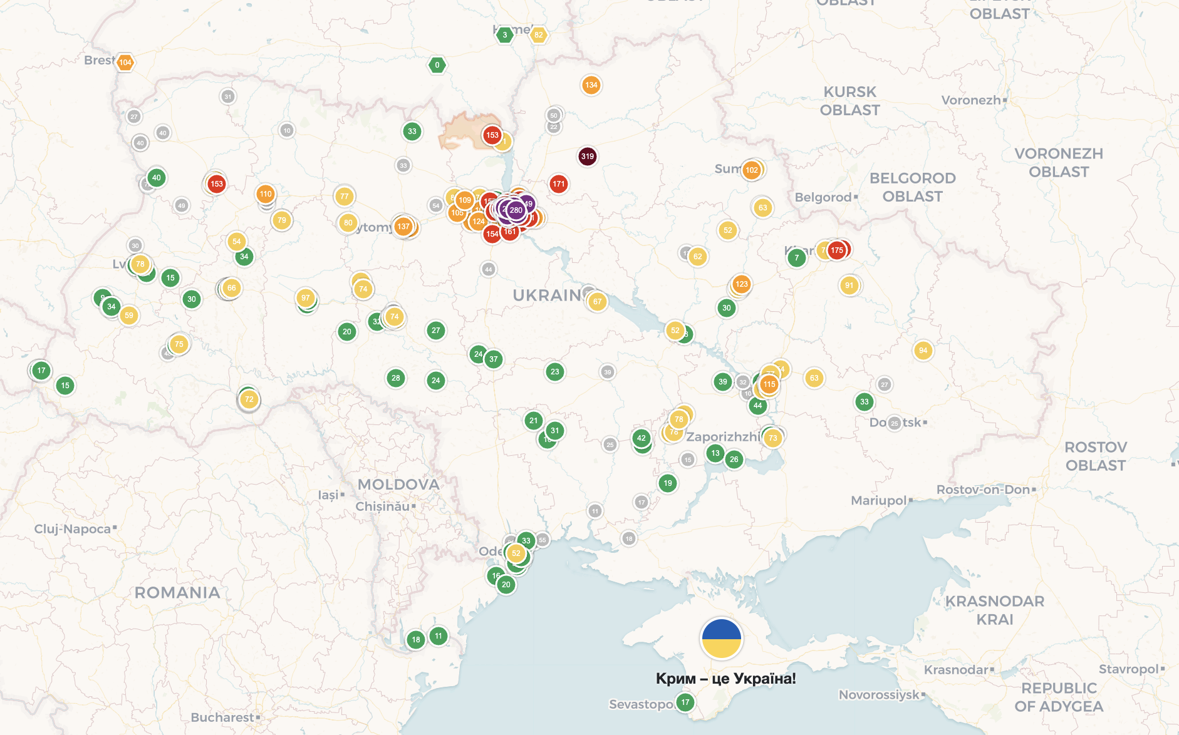Select the gray 31 marker in northwest Ukraine
The image size is (1179, 735).
pos(228,97)
